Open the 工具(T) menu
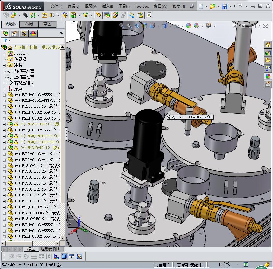The width and height of the screenshot is (273, 269). [x=124, y=6]
